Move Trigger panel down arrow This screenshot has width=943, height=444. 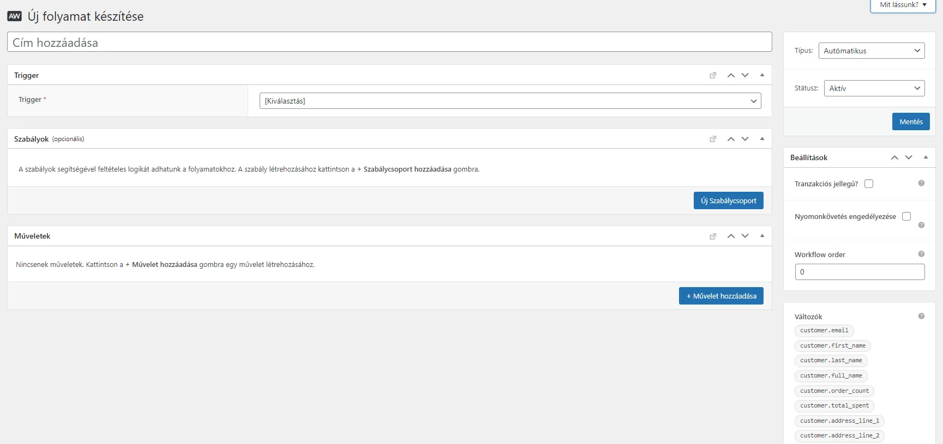745,75
